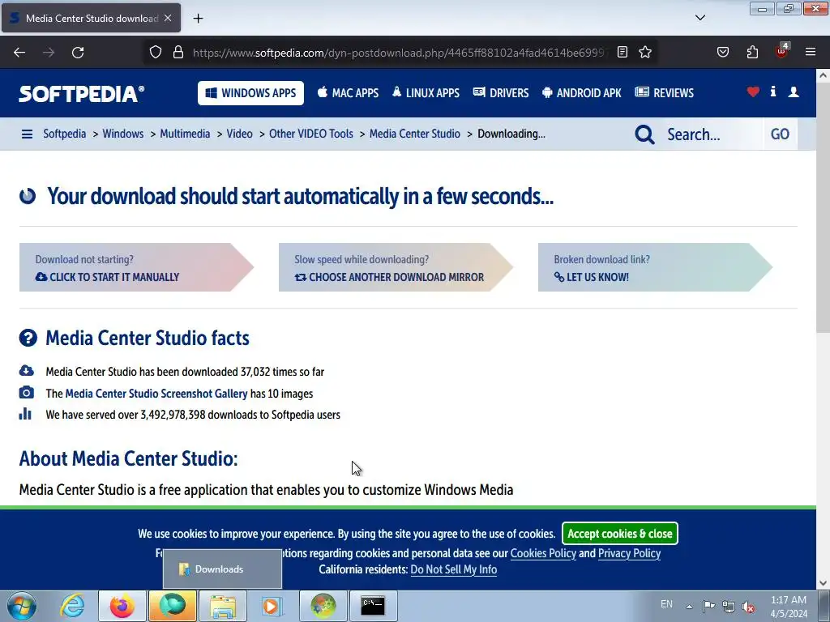Open the tracking protection shield icon
This screenshot has height=622, width=830.
click(x=155, y=52)
